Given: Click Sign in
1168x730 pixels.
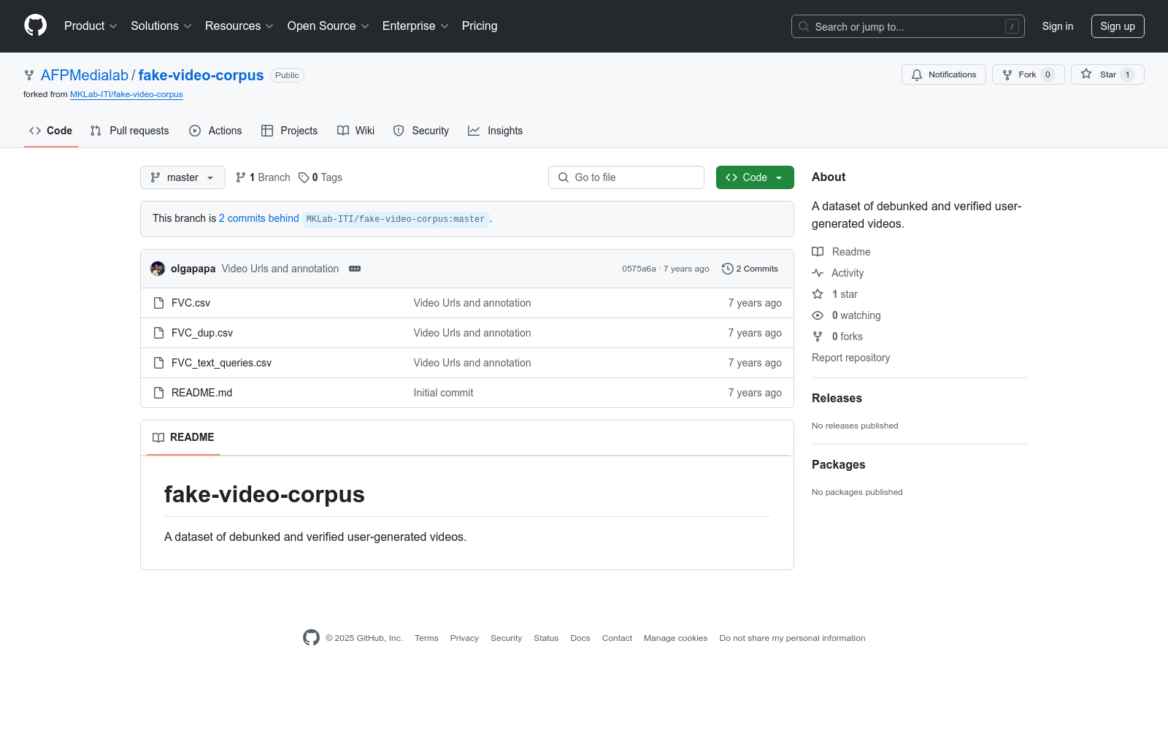Looking at the screenshot, I should pyautogui.click(x=1058, y=26).
